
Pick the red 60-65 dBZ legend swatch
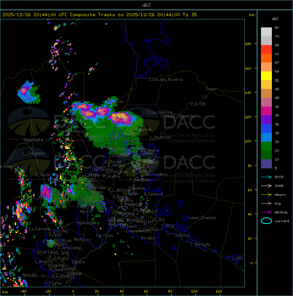(x=266, y=50)
